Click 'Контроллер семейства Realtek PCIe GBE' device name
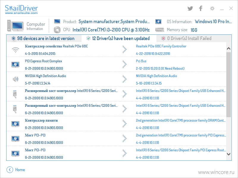238x178 pixels. click(56, 46)
